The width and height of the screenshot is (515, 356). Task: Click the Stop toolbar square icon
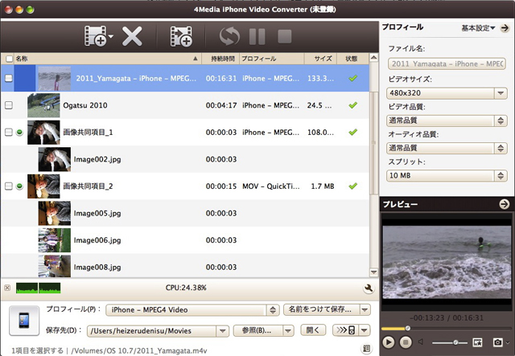[x=284, y=36]
